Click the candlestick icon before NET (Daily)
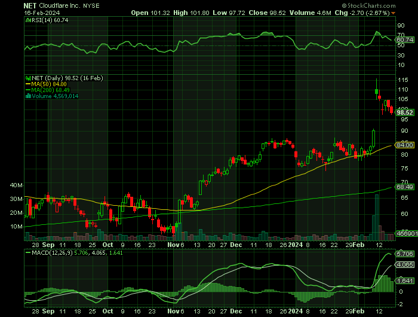 28,78
